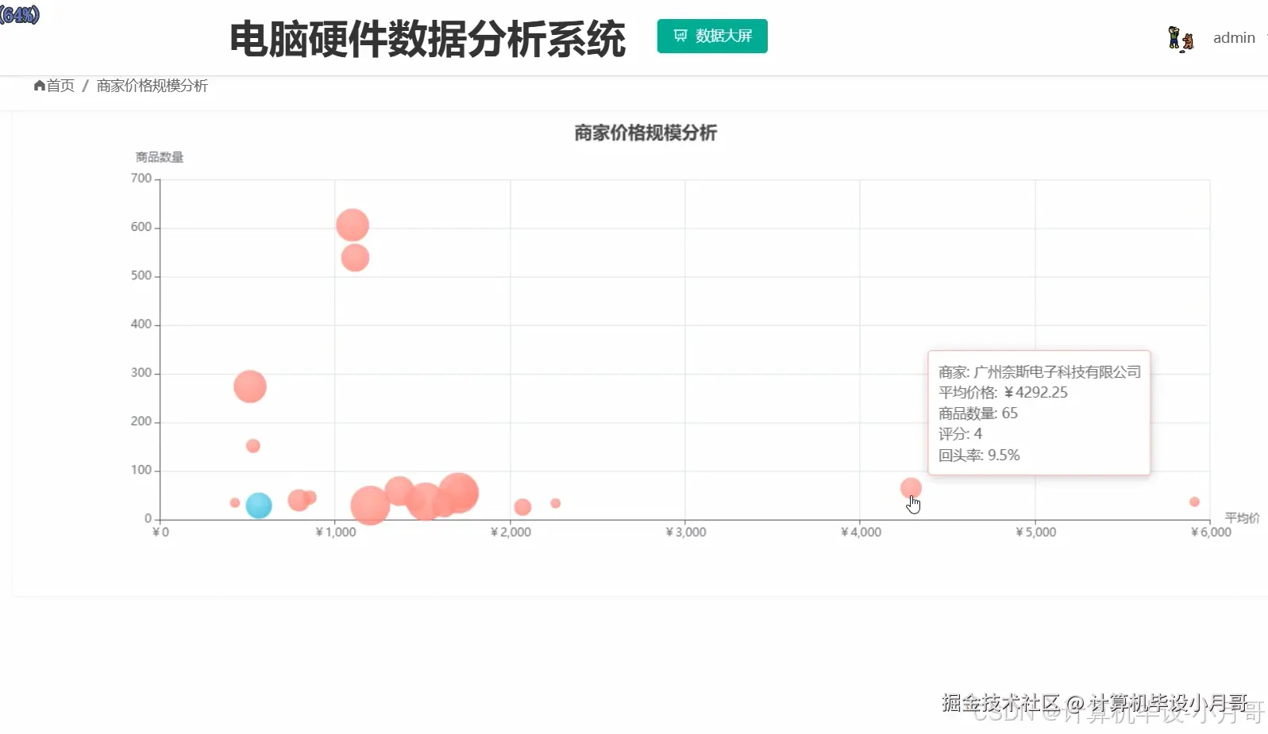Select the largest bubble near ¥1,700
Image resolution: width=1268 pixels, height=734 pixels.
coord(458,493)
